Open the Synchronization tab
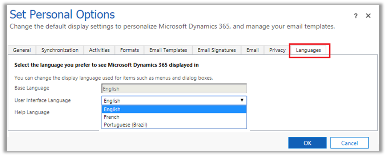Image resolution: width=386 pixels, height=156 pixels. point(60,50)
